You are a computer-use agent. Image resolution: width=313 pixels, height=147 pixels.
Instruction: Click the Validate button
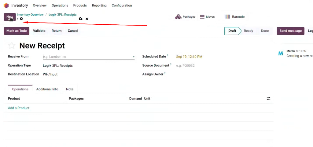[x=39, y=31]
